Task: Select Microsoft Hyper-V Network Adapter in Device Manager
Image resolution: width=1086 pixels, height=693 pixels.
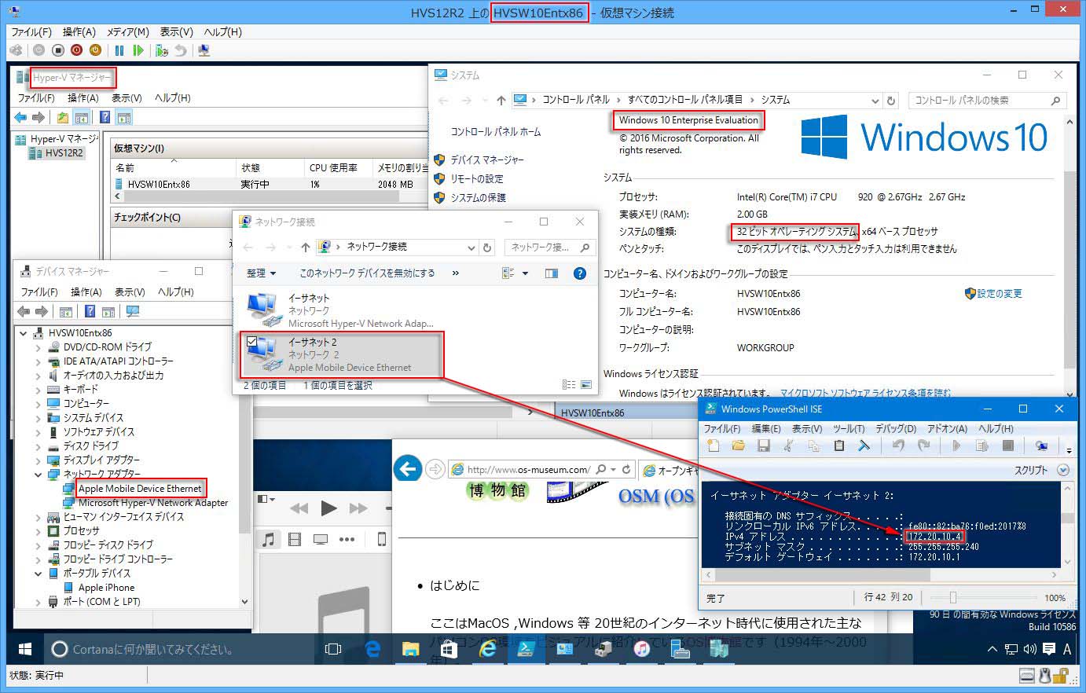Action: 152,503
